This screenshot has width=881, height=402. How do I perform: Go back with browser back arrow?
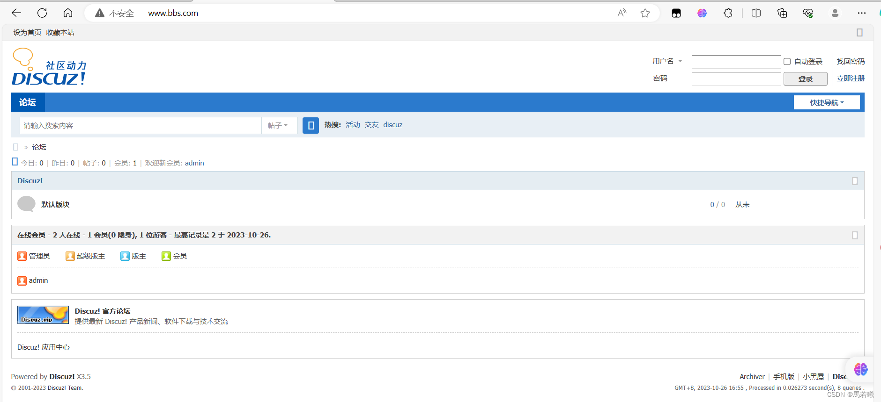16,13
